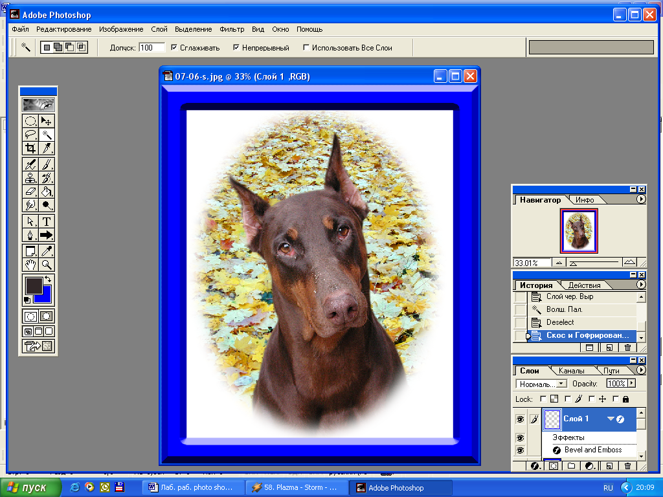Viewport: 663px width, 497px height.
Task: Open Navigator panel flyout menu
Action: [641, 199]
